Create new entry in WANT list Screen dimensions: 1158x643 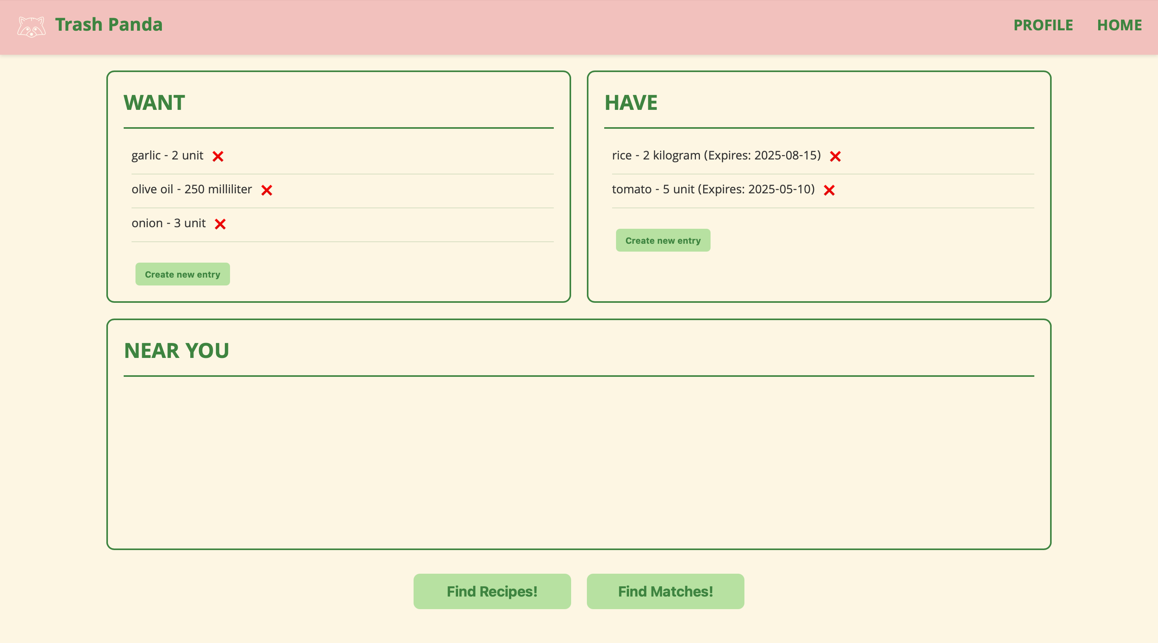point(182,274)
